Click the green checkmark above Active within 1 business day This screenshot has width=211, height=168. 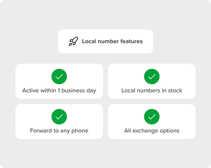click(59, 77)
